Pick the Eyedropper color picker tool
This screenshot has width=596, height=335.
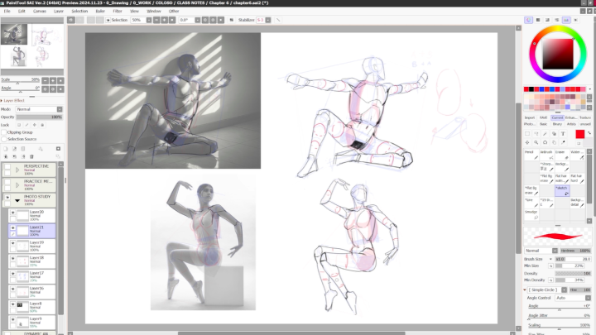[x=563, y=142]
